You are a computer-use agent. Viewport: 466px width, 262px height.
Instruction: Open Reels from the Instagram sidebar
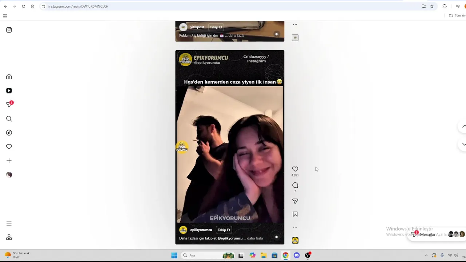(9, 91)
